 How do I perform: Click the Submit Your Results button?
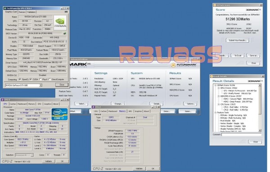(238, 40)
